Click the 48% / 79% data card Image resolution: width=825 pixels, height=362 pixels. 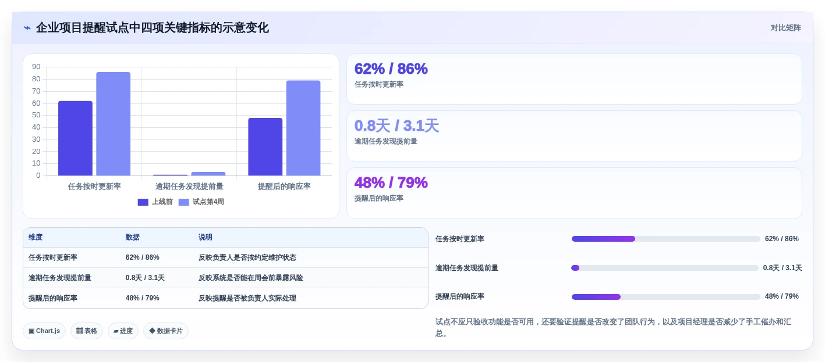(574, 193)
